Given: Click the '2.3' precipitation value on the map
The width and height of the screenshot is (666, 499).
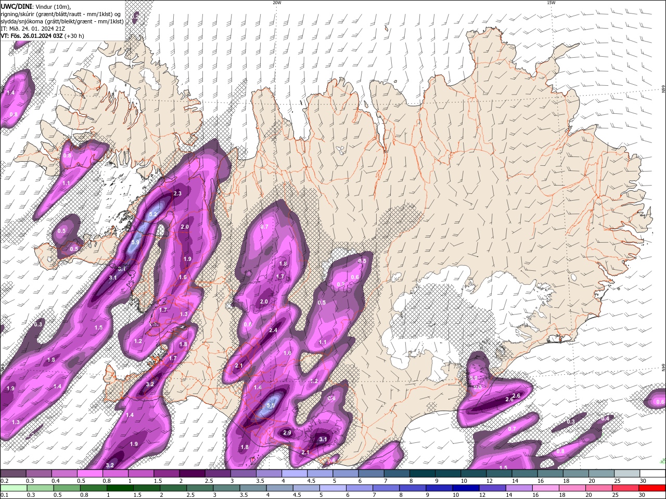Looking at the screenshot, I should pos(177,193).
